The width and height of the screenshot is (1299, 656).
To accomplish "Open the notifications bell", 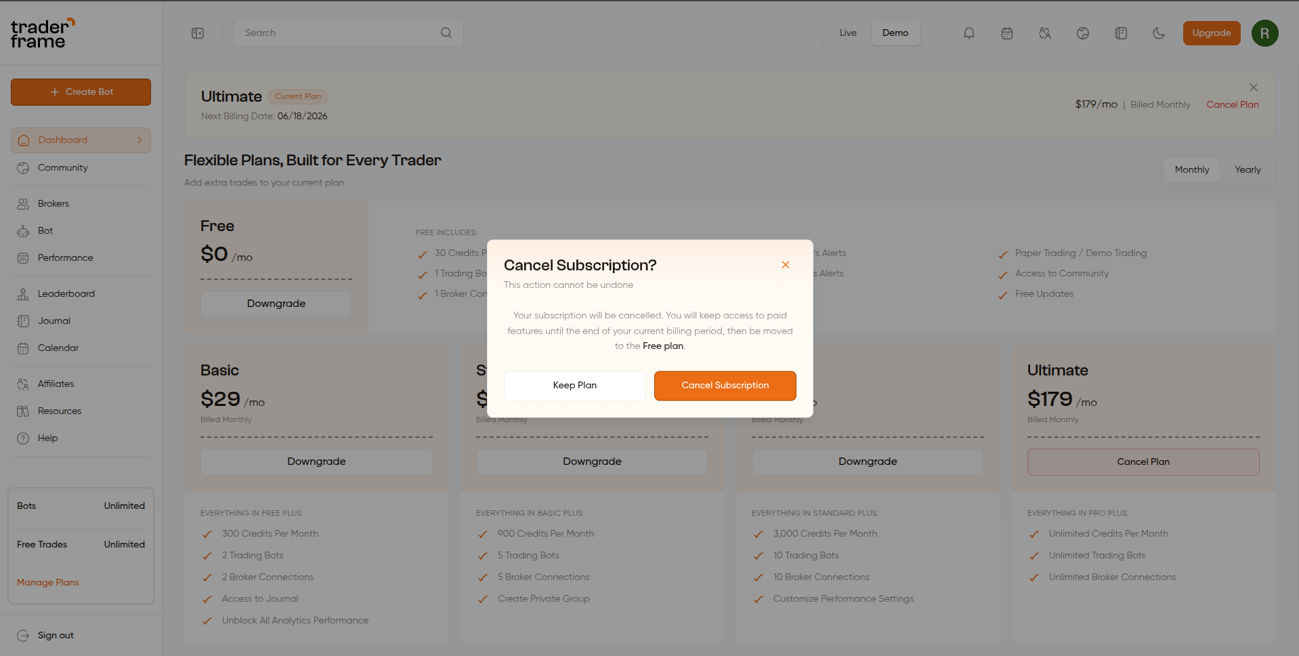I will (x=969, y=33).
